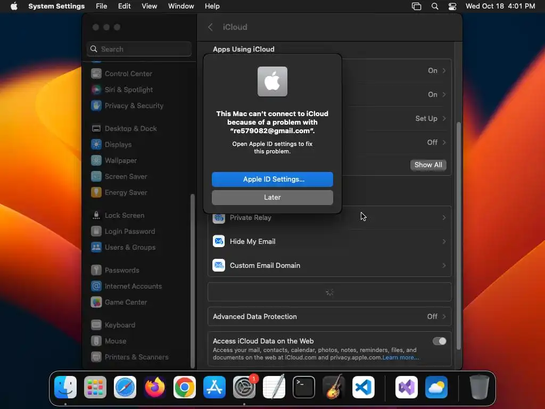
Task: Open Visual Studio purple icon in Dock
Action: tap(407, 387)
